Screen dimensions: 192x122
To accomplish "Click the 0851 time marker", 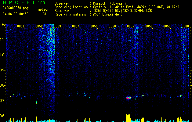I will coord(20,26).
